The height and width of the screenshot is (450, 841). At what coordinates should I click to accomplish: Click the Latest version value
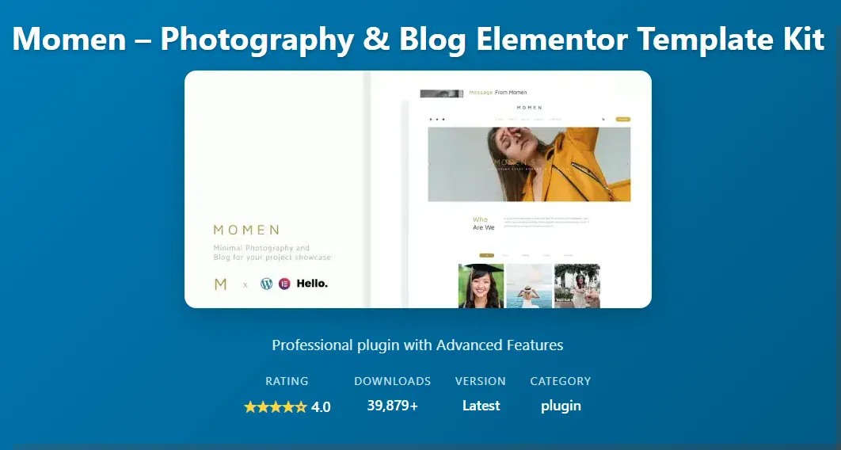click(481, 406)
